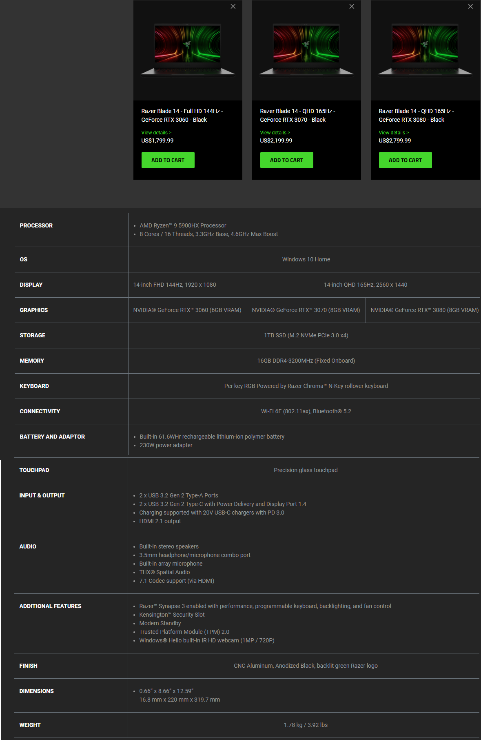Click the DISPLAY row label

31,285
